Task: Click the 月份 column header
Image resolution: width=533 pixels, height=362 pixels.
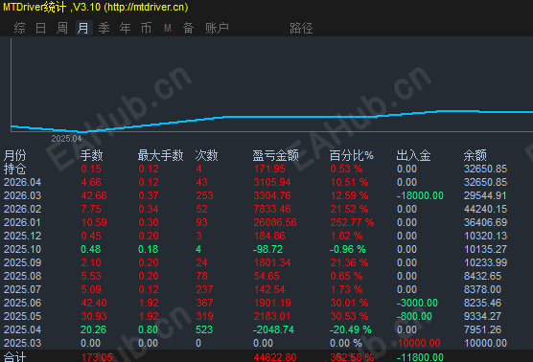Action: (x=15, y=155)
